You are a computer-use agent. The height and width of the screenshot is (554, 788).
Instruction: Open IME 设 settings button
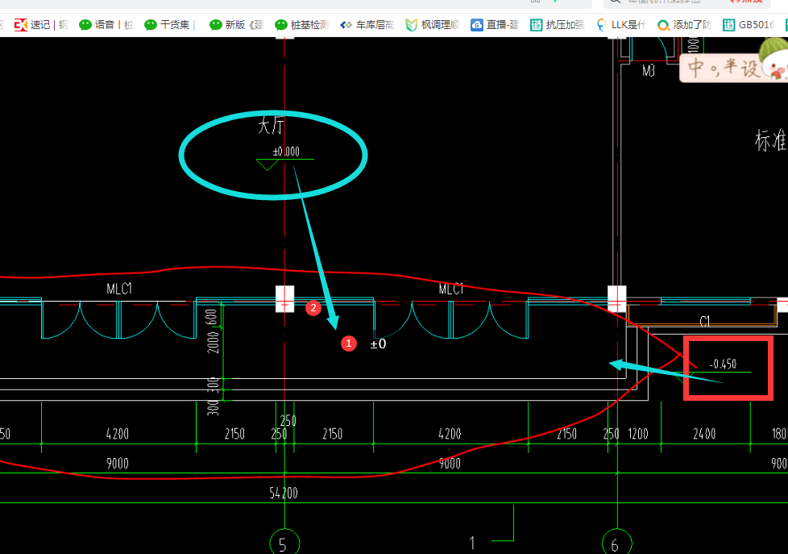click(749, 68)
